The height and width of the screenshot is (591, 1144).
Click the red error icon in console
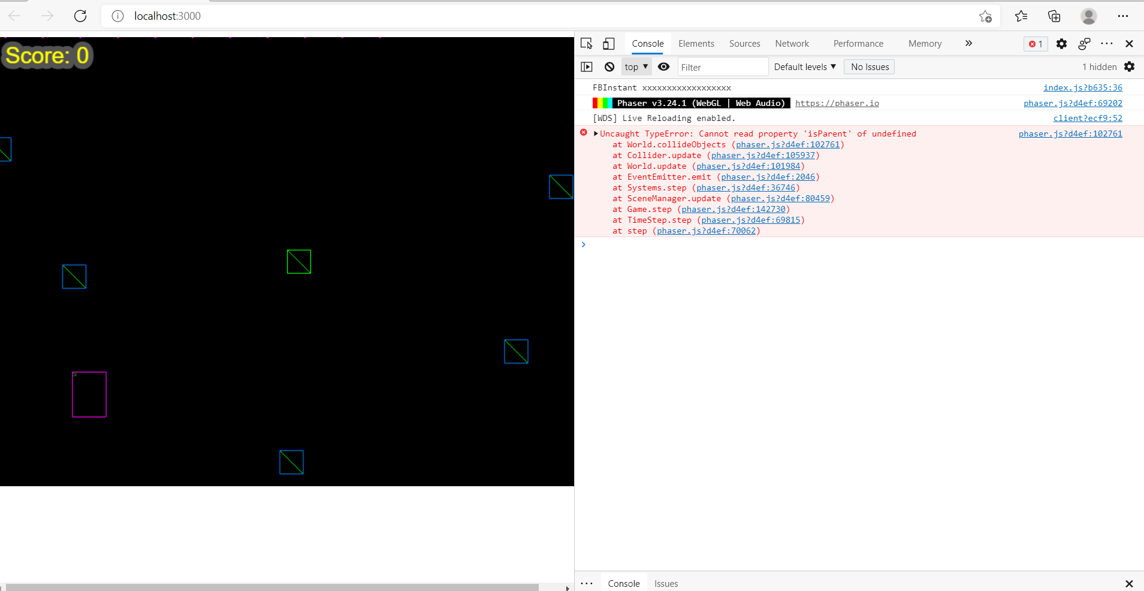[x=584, y=132]
